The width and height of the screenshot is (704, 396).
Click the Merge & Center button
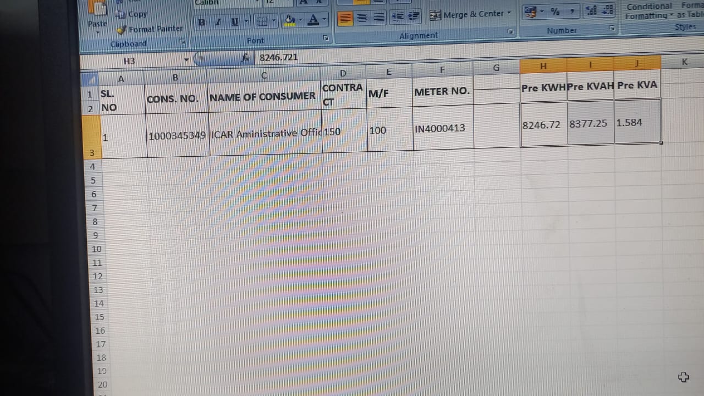click(467, 14)
